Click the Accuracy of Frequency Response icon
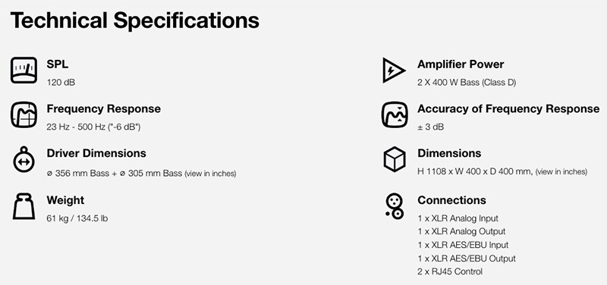This screenshot has width=607, height=285. click(394, 115)
